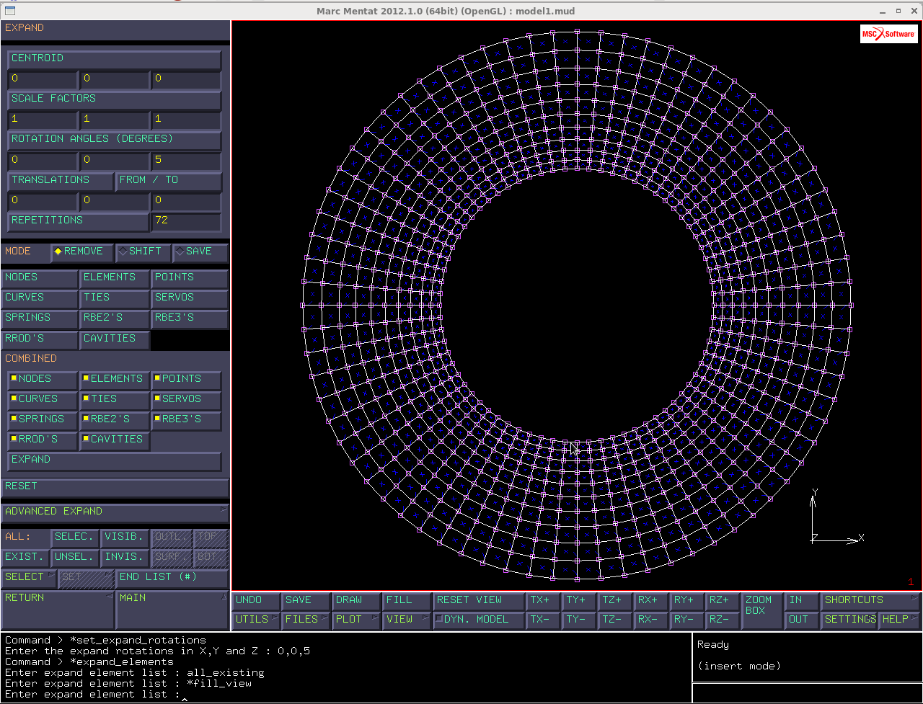923x704 pixels.
Task: Click the ELEMENTS expand button
Action: coord(115,277)
